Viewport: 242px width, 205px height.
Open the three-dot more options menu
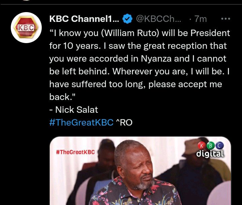(226, 19)
